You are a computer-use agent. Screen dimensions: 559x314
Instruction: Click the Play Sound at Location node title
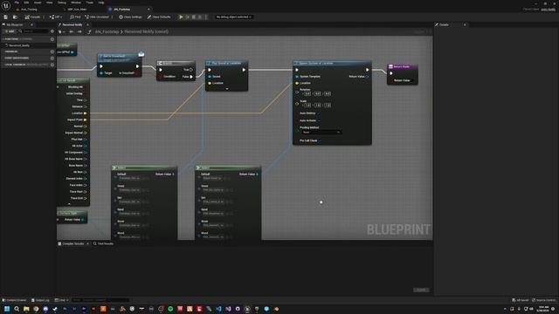(x=227, y=63)
